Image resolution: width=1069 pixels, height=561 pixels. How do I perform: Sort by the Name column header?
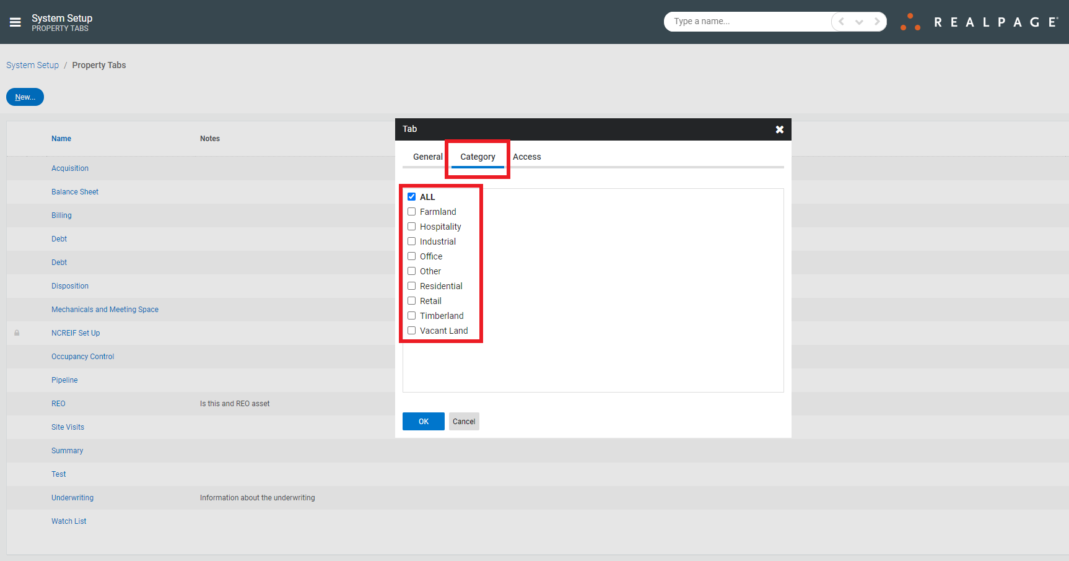click(x=61, y=139)
